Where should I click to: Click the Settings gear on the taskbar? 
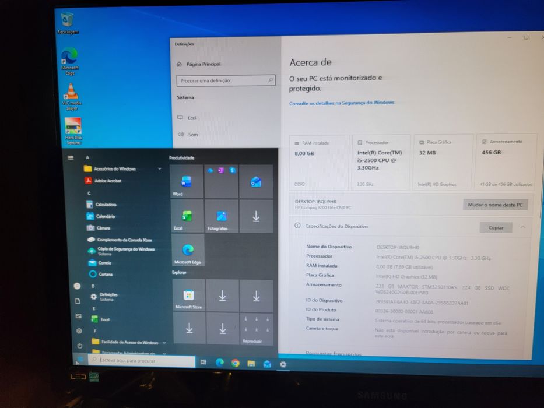tap(283, 364)
